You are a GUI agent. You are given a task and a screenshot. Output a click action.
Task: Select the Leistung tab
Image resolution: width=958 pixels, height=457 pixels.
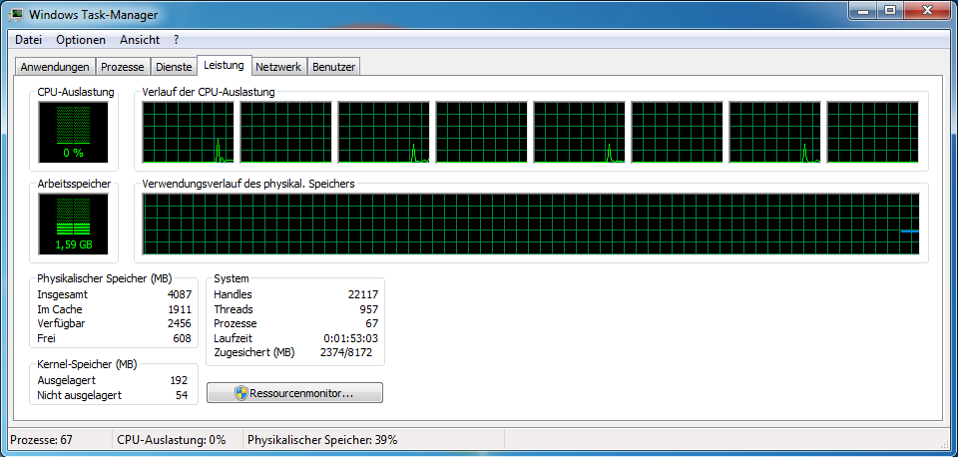pyautogui.click(x=225, y=65)
